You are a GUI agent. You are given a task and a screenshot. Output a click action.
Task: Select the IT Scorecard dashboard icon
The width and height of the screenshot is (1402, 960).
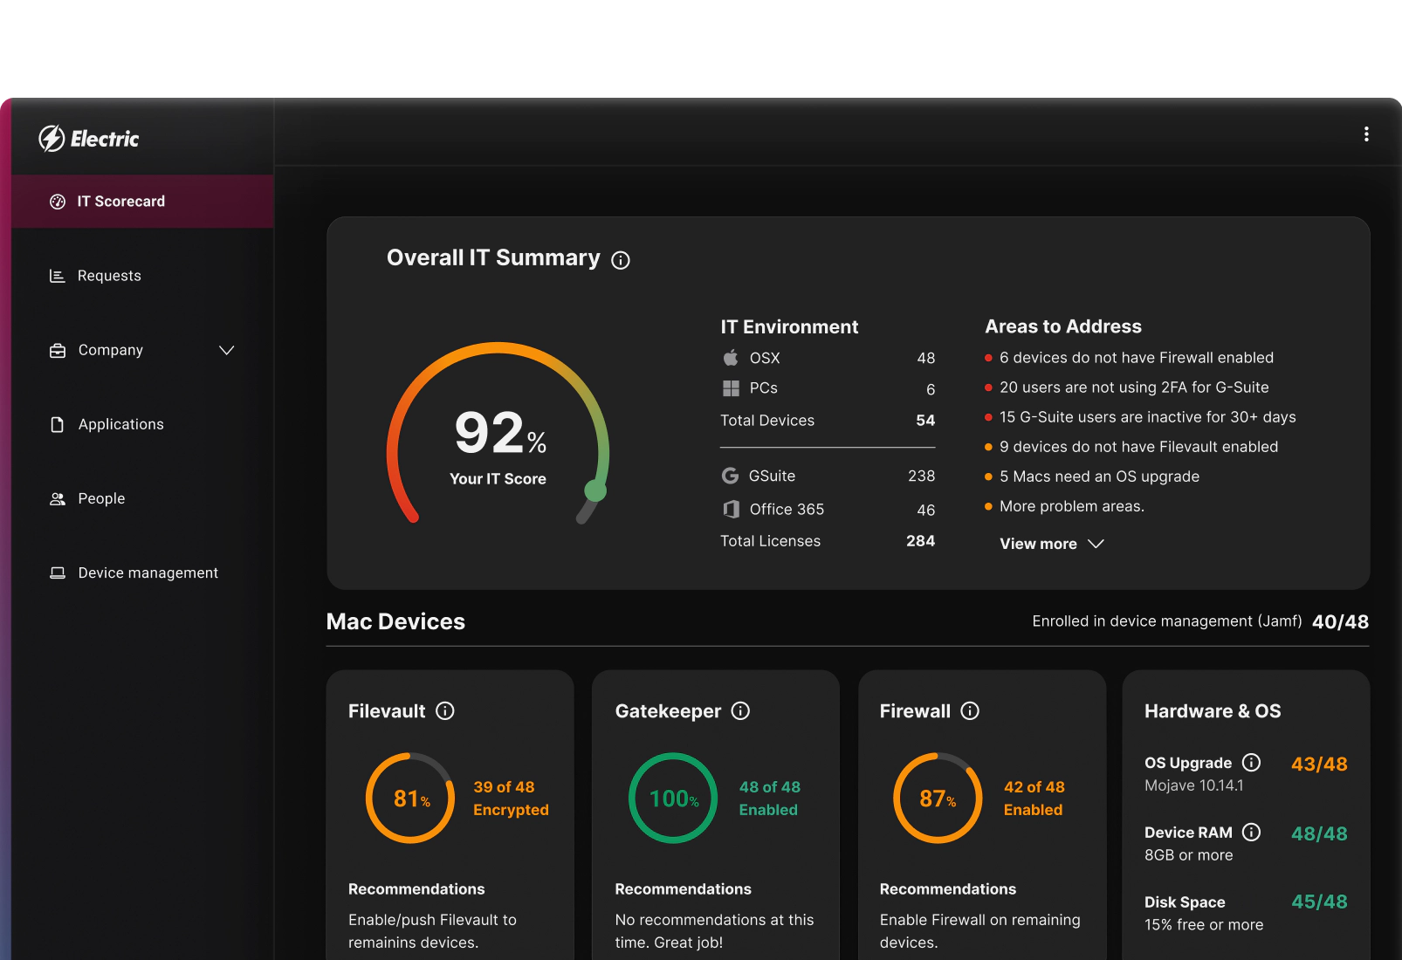tap(57, 201)
